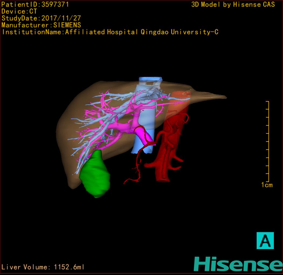Click the blue inferior vena cava top
Image resolution: width=283 pixels, height=275 pixels.
[x=150, y=79]
